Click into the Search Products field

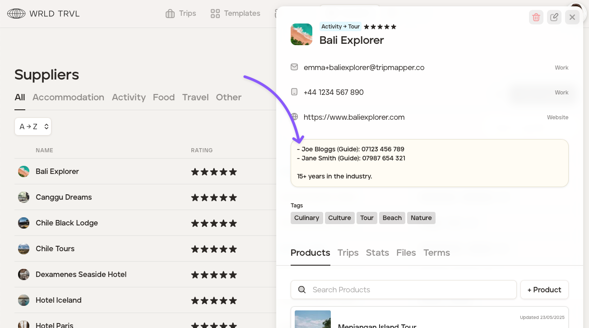403,290
